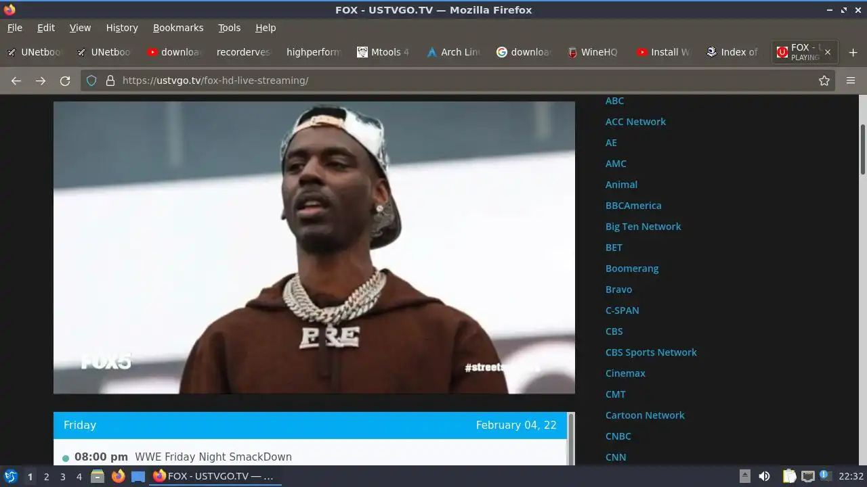Open the Help menu

coord(266,28)
